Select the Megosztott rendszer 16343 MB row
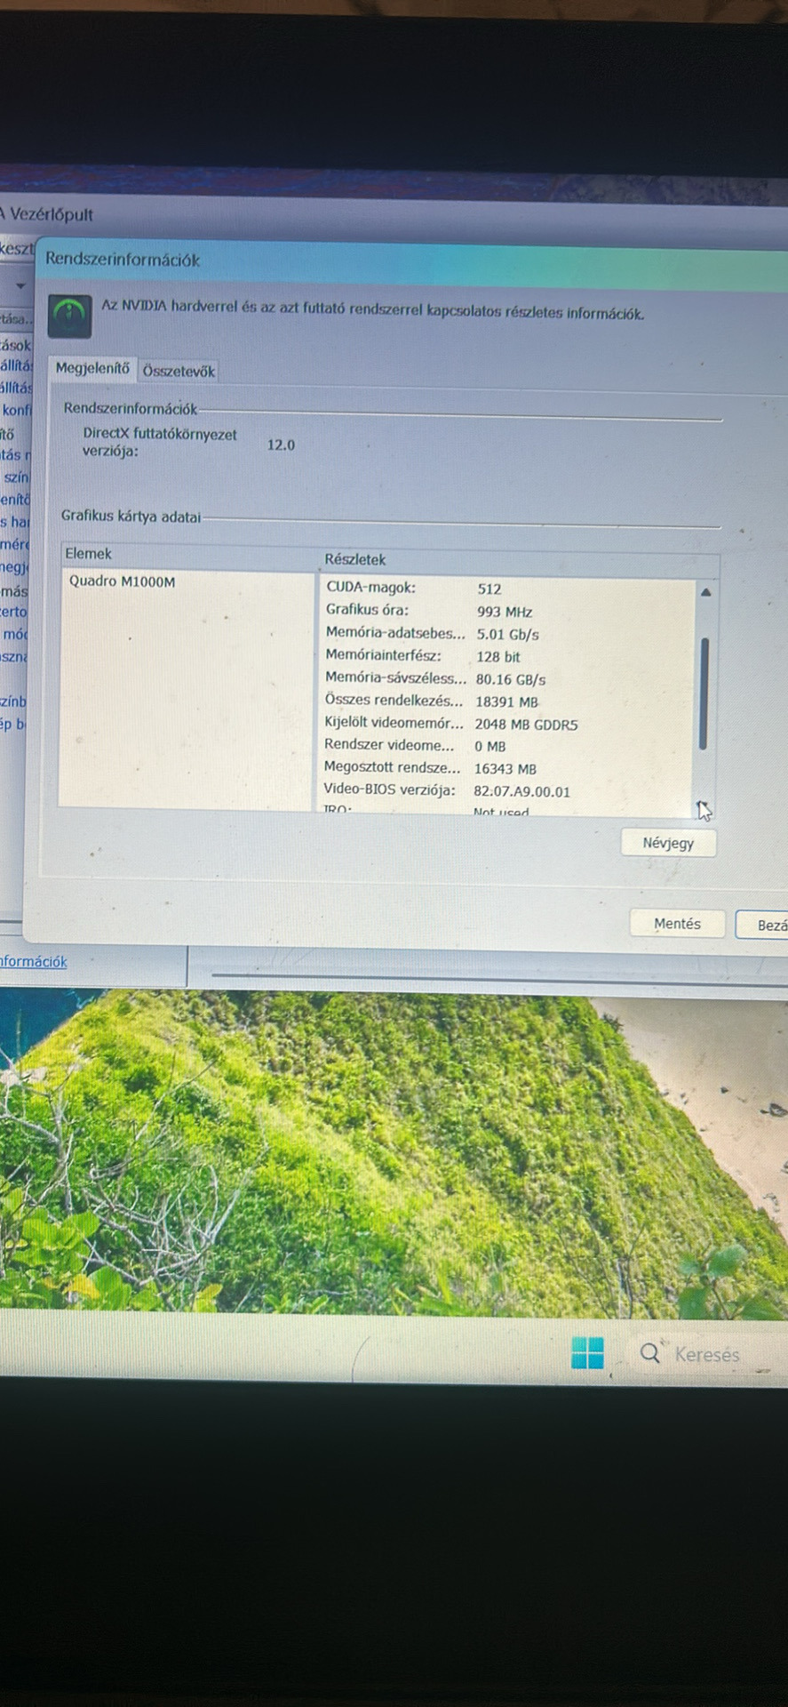The width and height of the screenshot is (788, 1707). pyautogui.click(x=506, y=767)
